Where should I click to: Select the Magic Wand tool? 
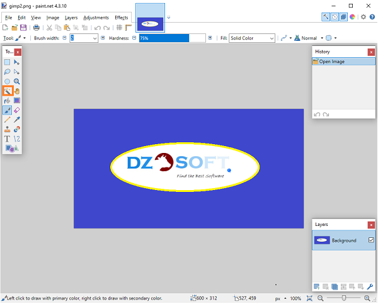8,91
